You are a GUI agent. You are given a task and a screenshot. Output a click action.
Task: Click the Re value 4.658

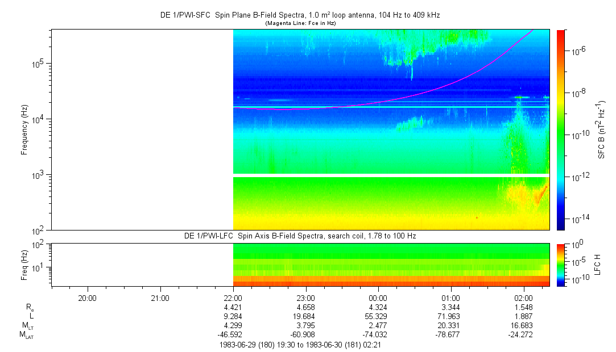[305, 307]
